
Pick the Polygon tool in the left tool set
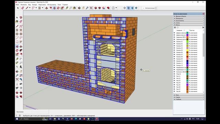click(21, 34)
